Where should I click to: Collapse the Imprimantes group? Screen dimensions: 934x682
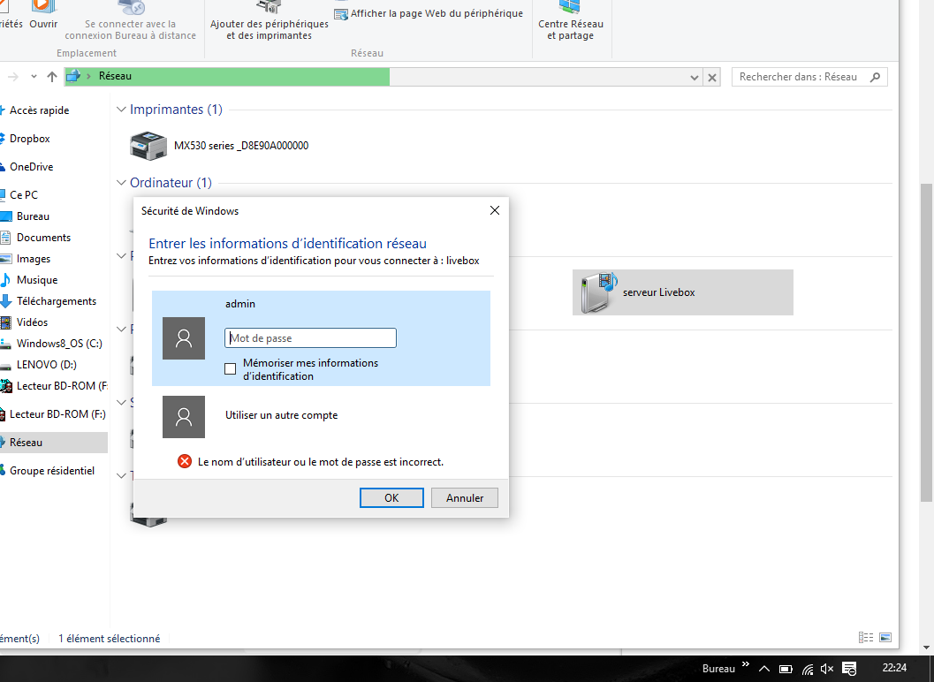click(x=122, y=110)
